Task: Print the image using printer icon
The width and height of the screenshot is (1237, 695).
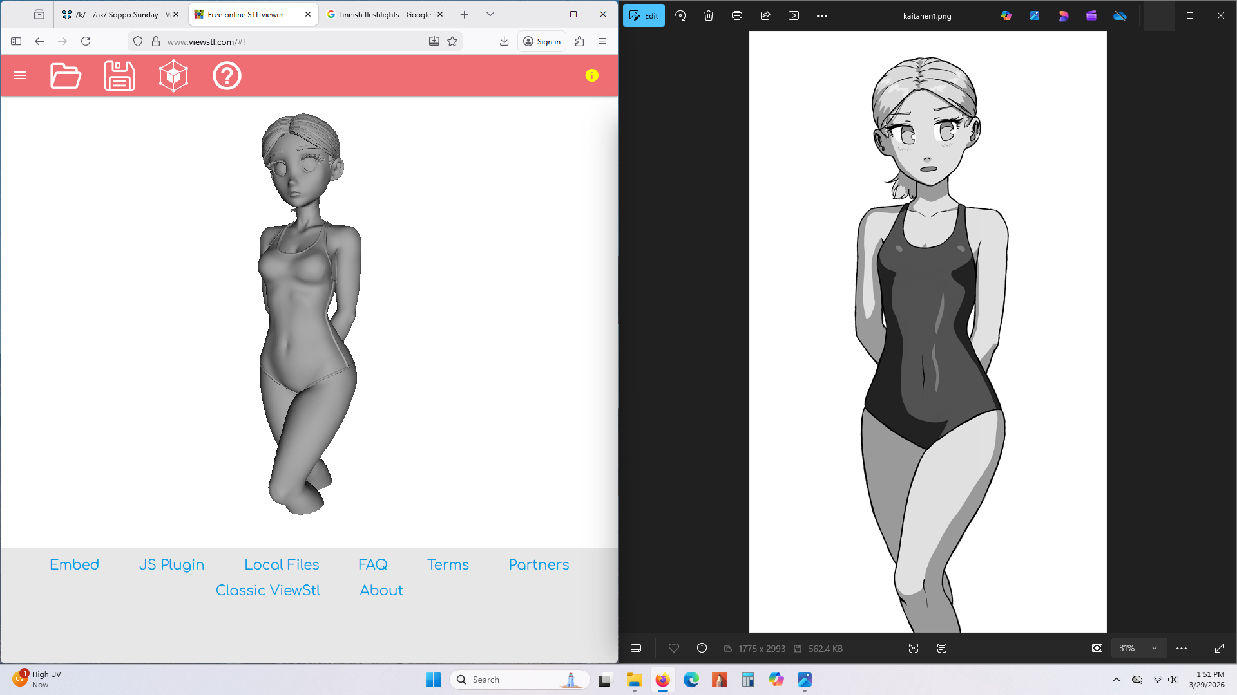Action: click(737, 15)
